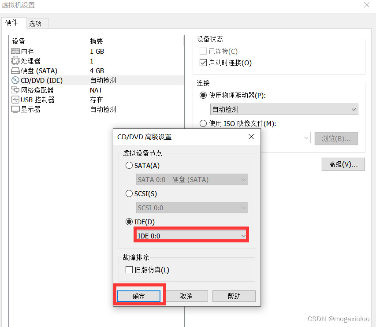Image resolution: width=376 pixels, height=327 pixels.
Task: Click the 已连接(C) checkbox
Action: coord(203,51)
